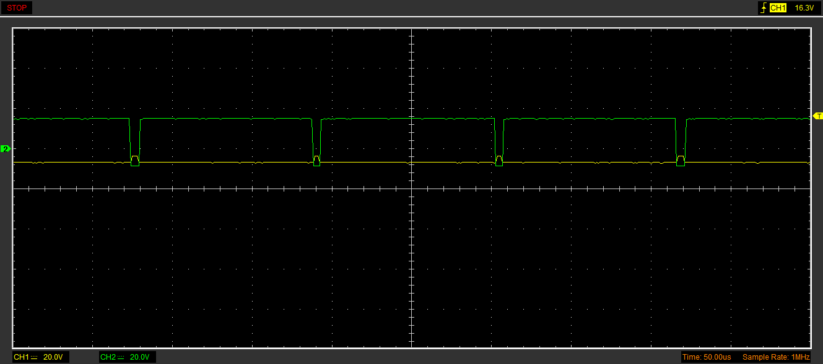This screenshot has width=823, height=364.
Task: Open the CH1 trigger source selector
Action: [778, 8]
